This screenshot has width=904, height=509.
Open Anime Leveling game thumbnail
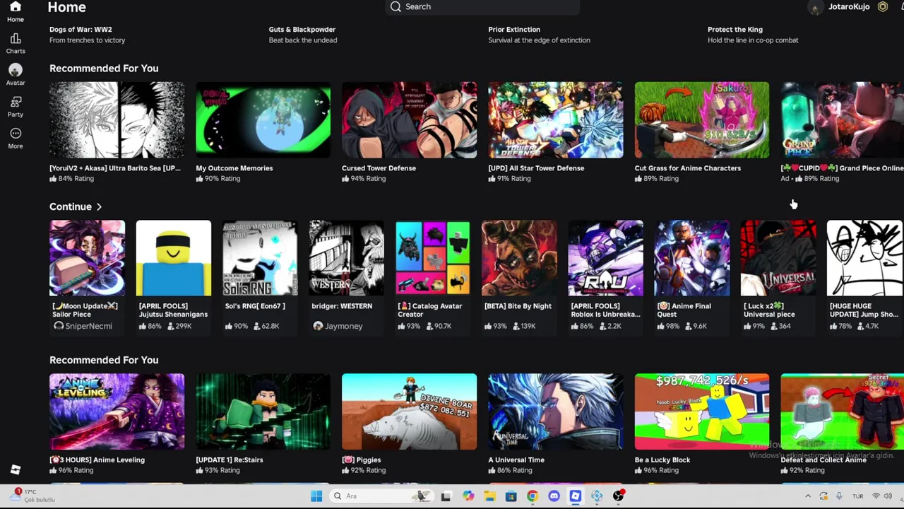(117, 411)
